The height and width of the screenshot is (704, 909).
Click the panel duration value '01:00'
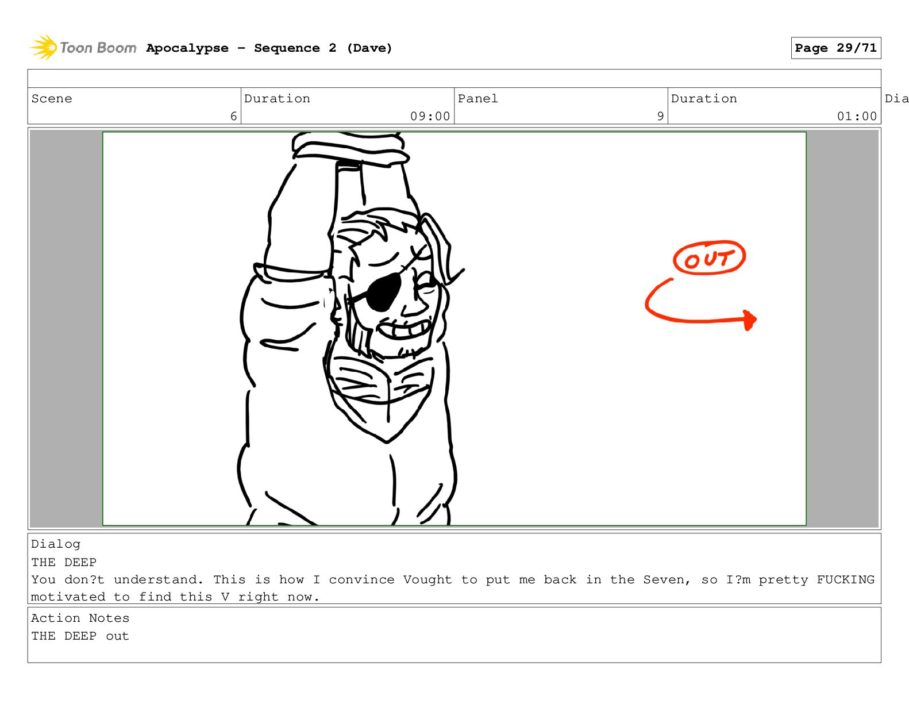857,116
